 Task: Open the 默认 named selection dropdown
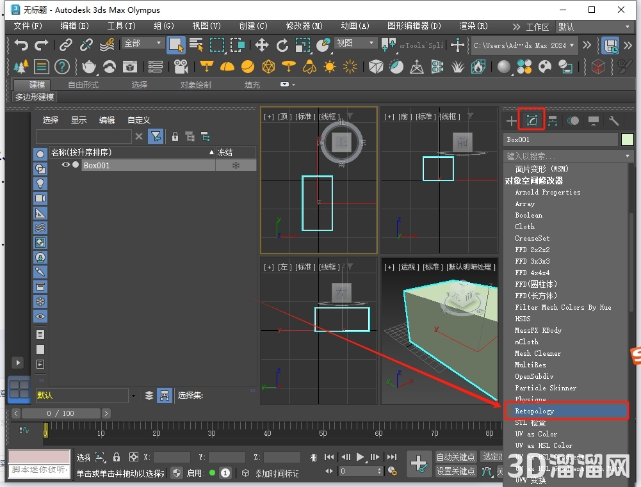coord(133,395)
